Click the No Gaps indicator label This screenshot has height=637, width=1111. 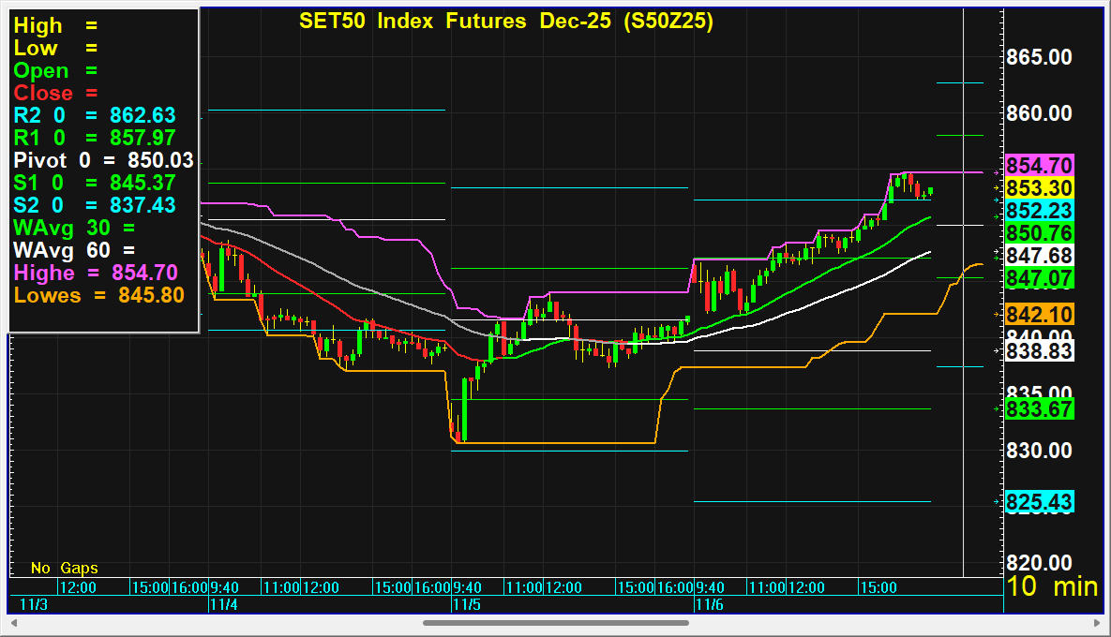(64, 568)
